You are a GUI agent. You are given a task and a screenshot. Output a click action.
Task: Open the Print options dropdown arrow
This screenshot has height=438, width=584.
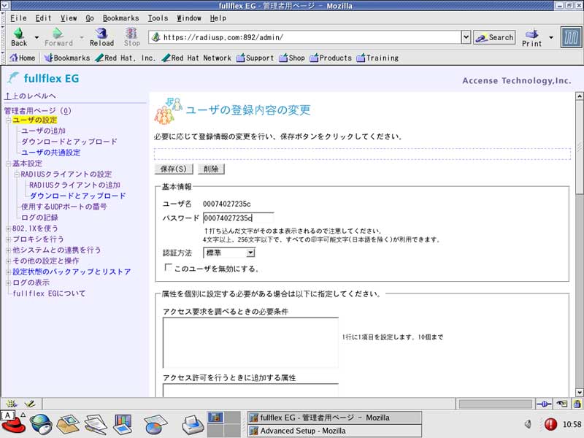[x=551, y=37]
